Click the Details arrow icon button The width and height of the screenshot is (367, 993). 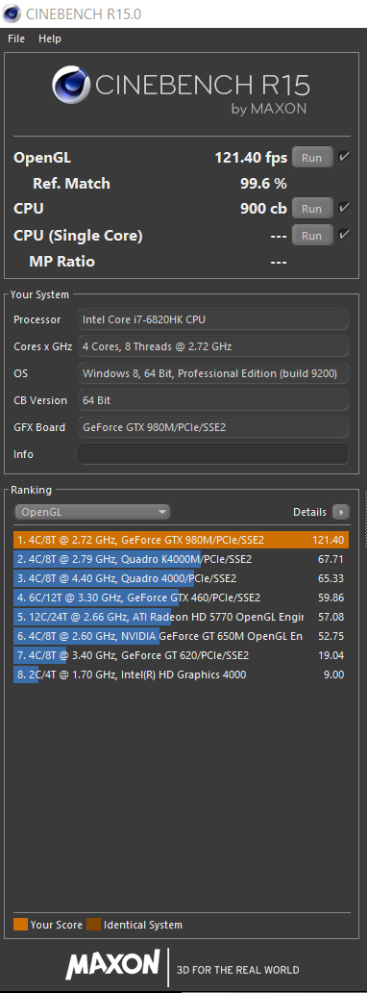pos(340,512)
